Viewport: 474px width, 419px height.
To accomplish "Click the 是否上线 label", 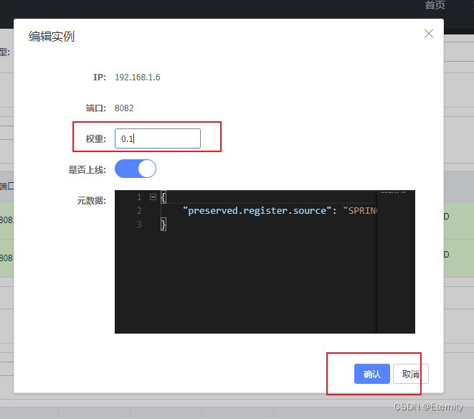I will point(87,170).
